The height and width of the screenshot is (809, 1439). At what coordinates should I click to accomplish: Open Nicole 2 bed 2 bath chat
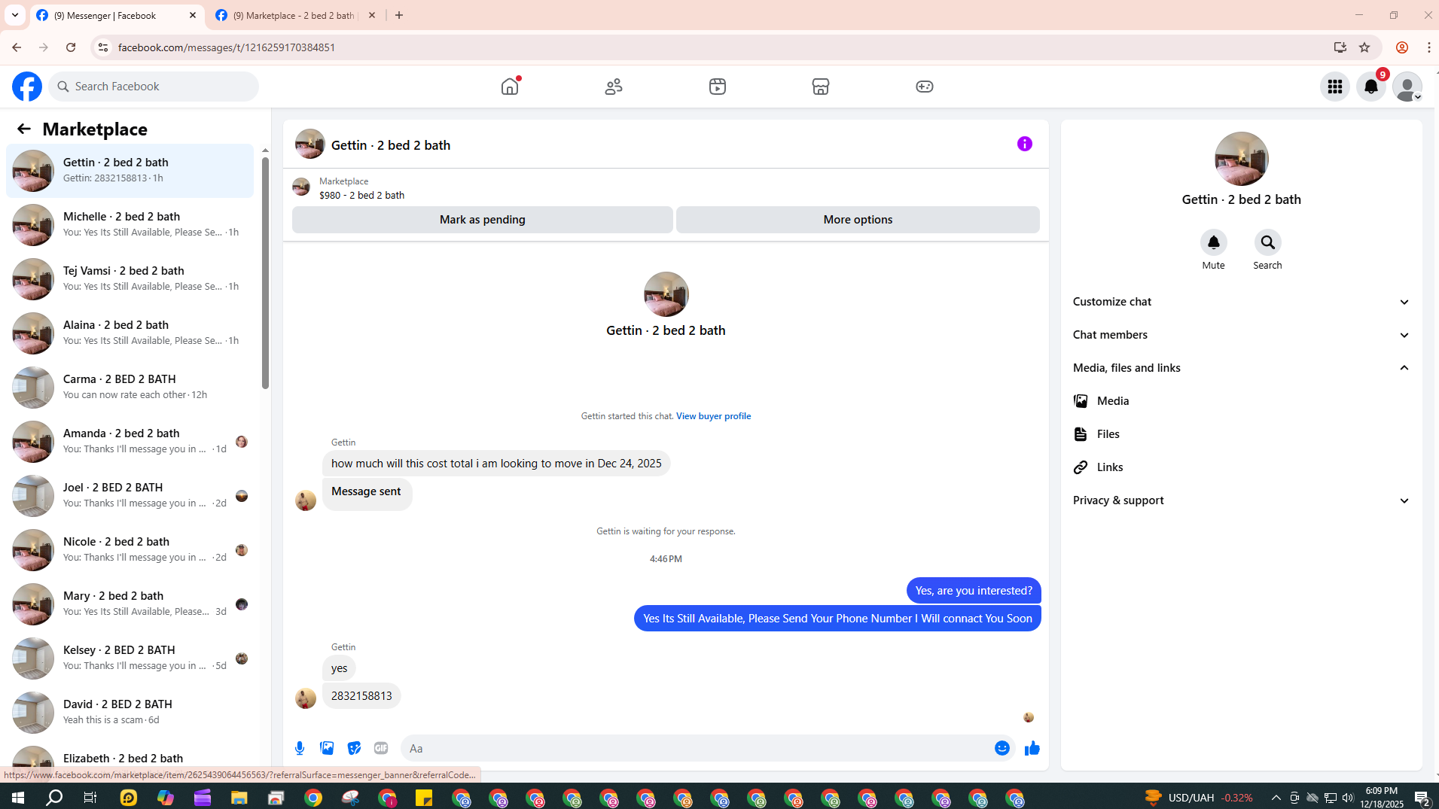(x=130, y=550)
